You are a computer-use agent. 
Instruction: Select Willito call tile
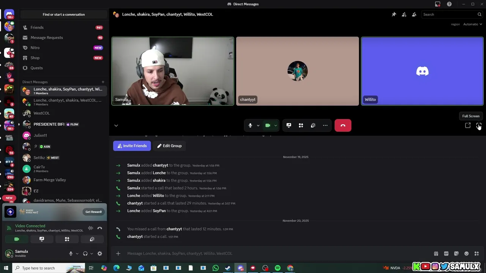tap(422, 71)
